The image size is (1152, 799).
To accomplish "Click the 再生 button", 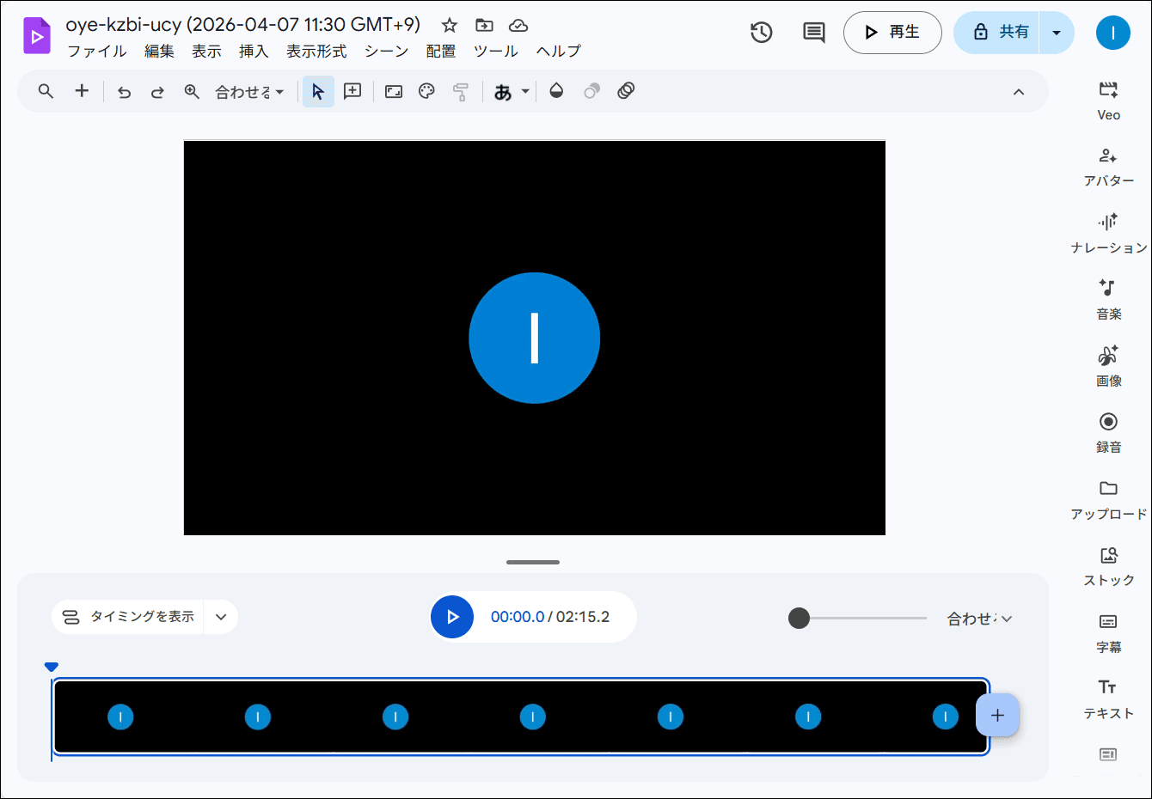I will tap(892, 33).
